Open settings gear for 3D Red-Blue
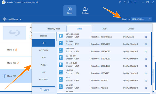Viewport: 156px width, 94px height. coord(146,59)
